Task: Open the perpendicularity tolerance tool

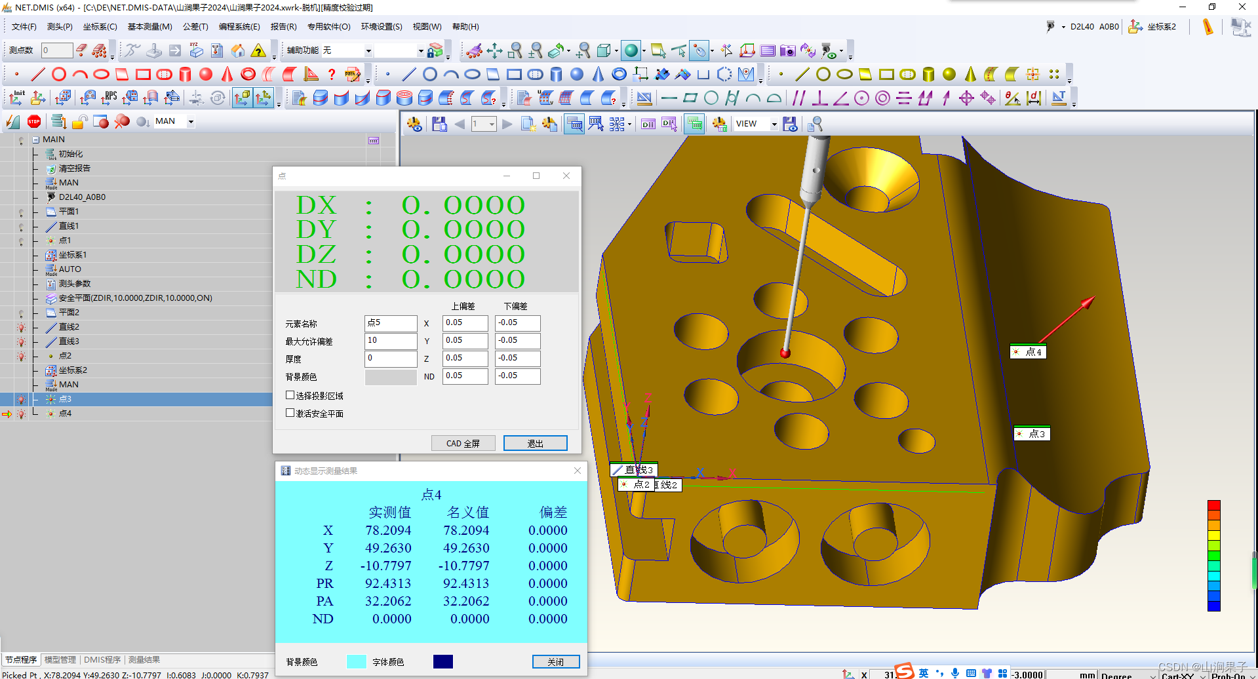Action: click(819, 98)
